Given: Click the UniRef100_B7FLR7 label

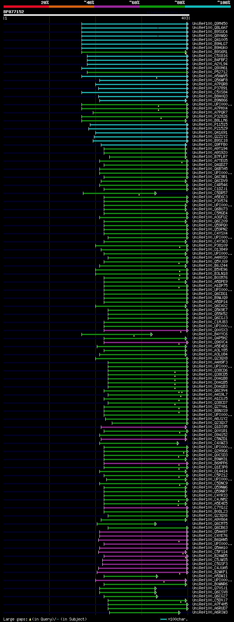Looking at the screenshot, I should click(210, 157).
